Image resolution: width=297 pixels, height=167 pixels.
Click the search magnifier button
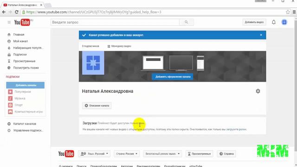point(187,22)
